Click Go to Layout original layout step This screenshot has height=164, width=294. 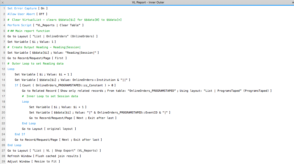tap(49, 129)
